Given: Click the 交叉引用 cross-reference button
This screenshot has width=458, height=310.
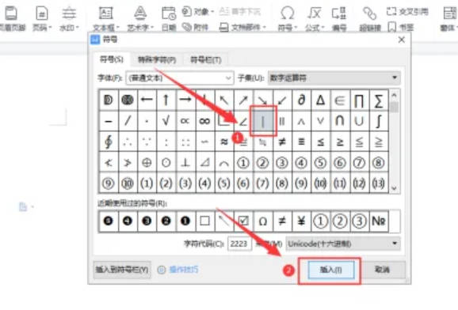Looking at the screenshot, I should click(407, 12).
